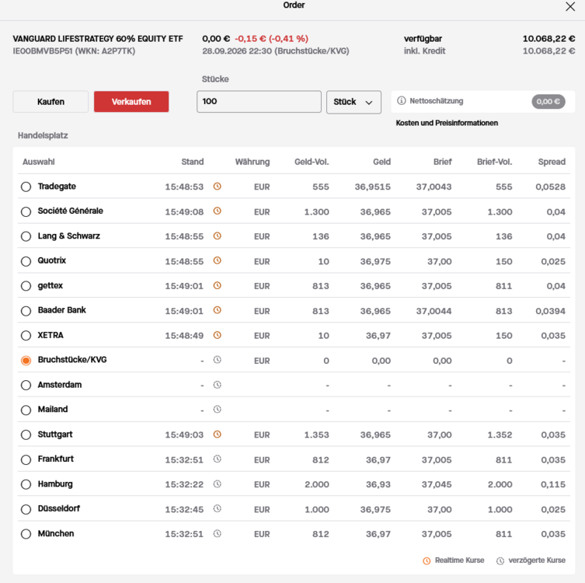Click Tradegate's spread value 0,0528
This screenshot has height=583, width=585.
pos(550,187)
